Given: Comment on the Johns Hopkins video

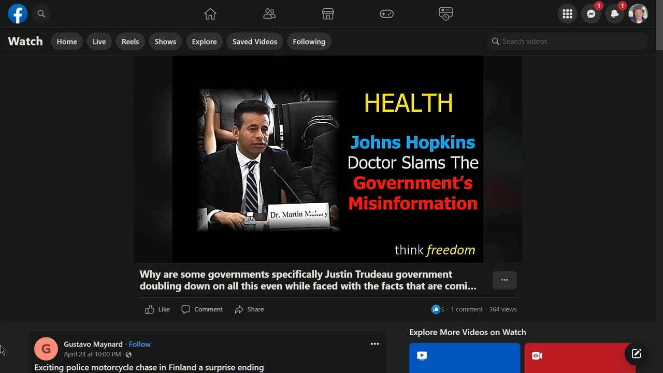Looking at the screenshot, I should (x=202, y=309).
